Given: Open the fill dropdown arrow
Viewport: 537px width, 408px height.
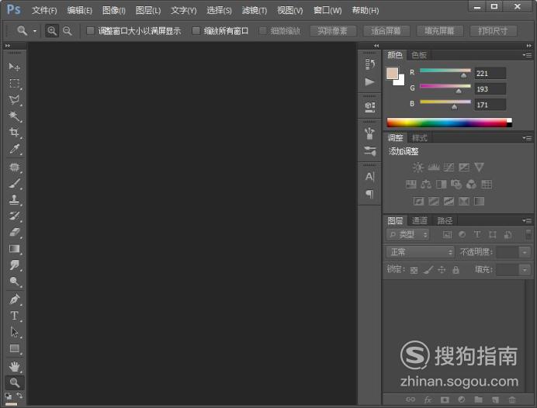Looking at the screenshot, I should coord(525,270).
